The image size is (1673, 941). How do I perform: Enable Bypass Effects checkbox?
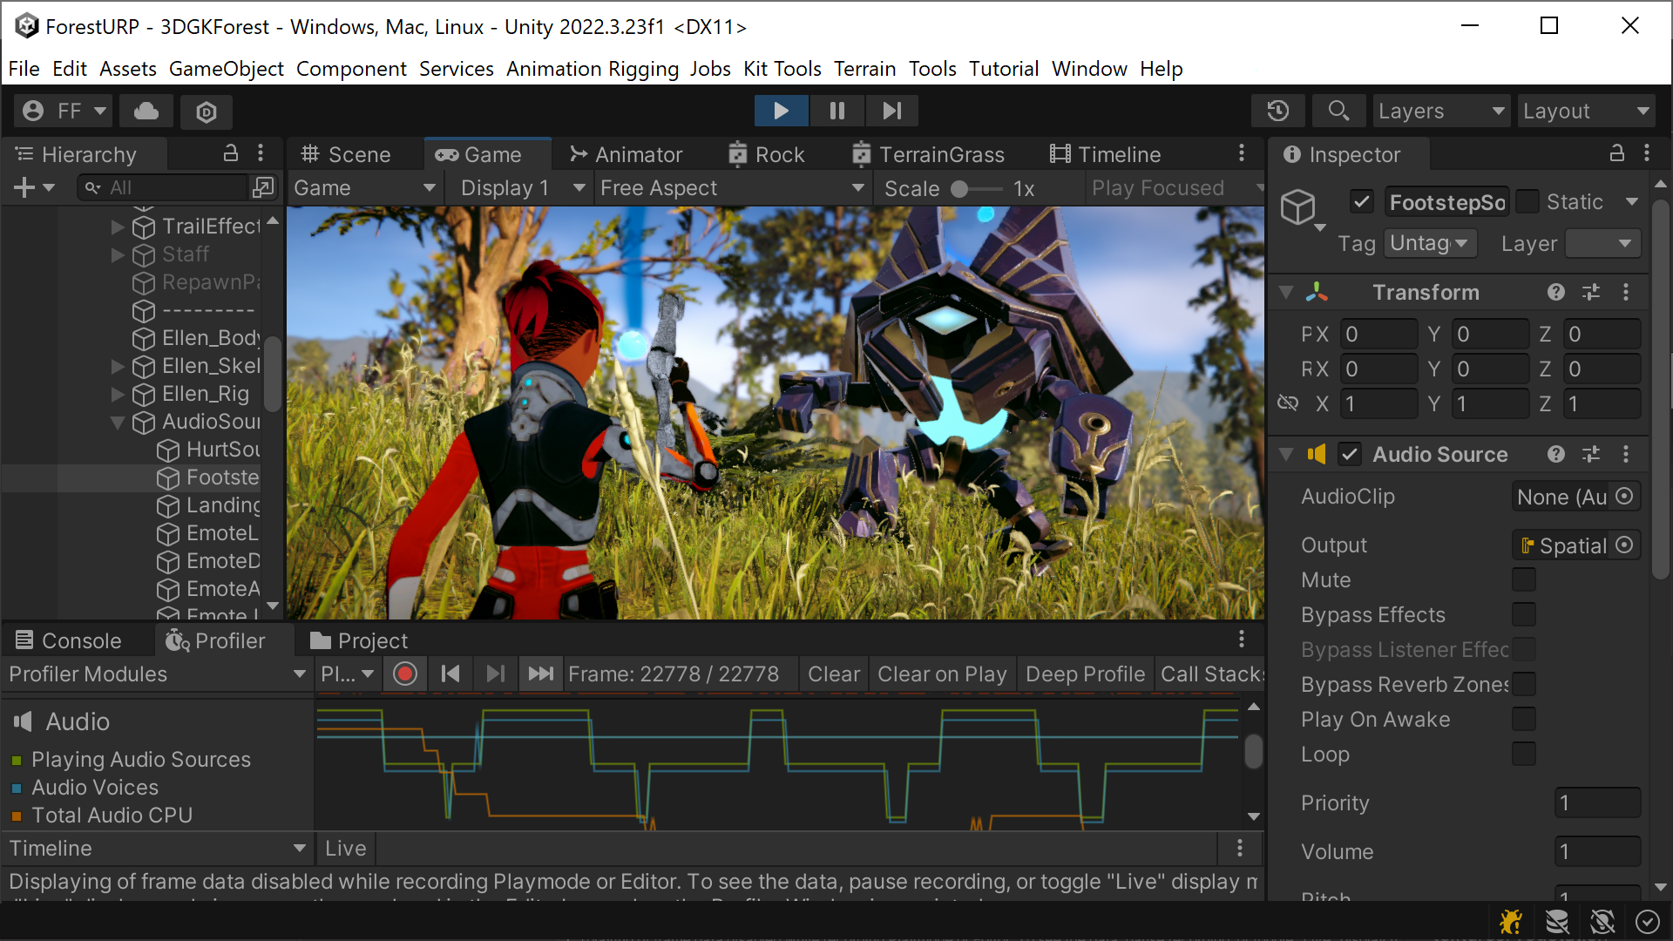[x=1524, y=614]
